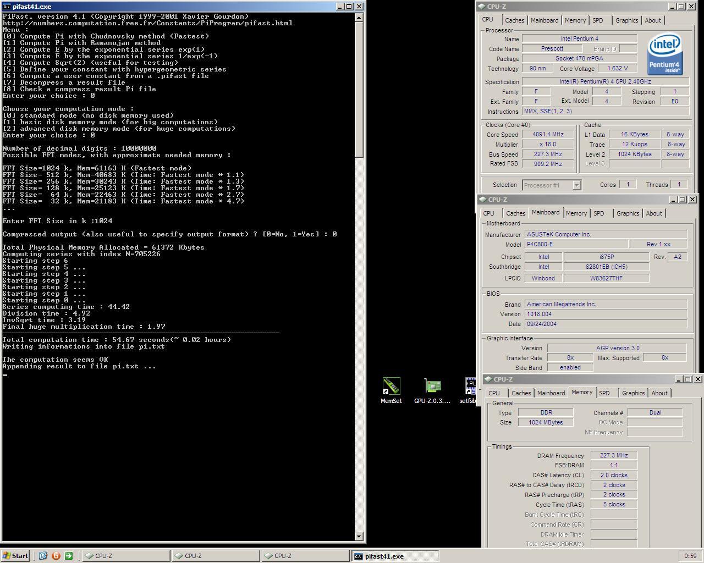Image resolution: width=704 pixels, height=563 pixels.
Task: Click title icon of CPU-Z processor window
Action: tap(482, 7)
